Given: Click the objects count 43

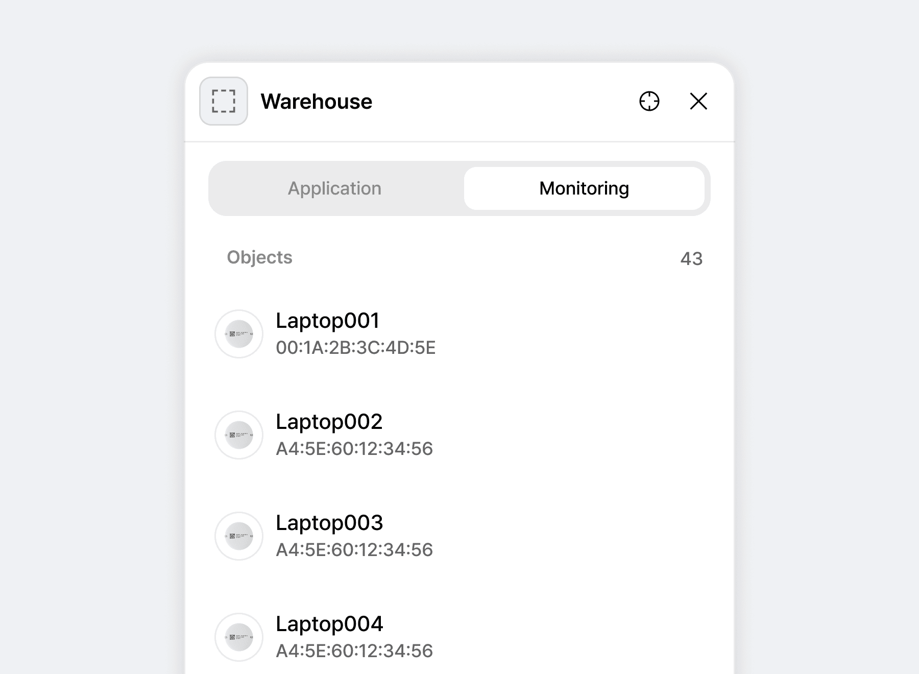Looking at the screenshot, I should [691, 258].
